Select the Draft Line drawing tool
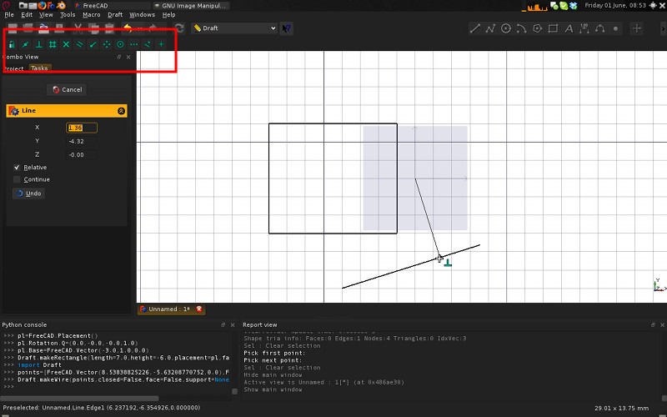 tap(475, 28)
